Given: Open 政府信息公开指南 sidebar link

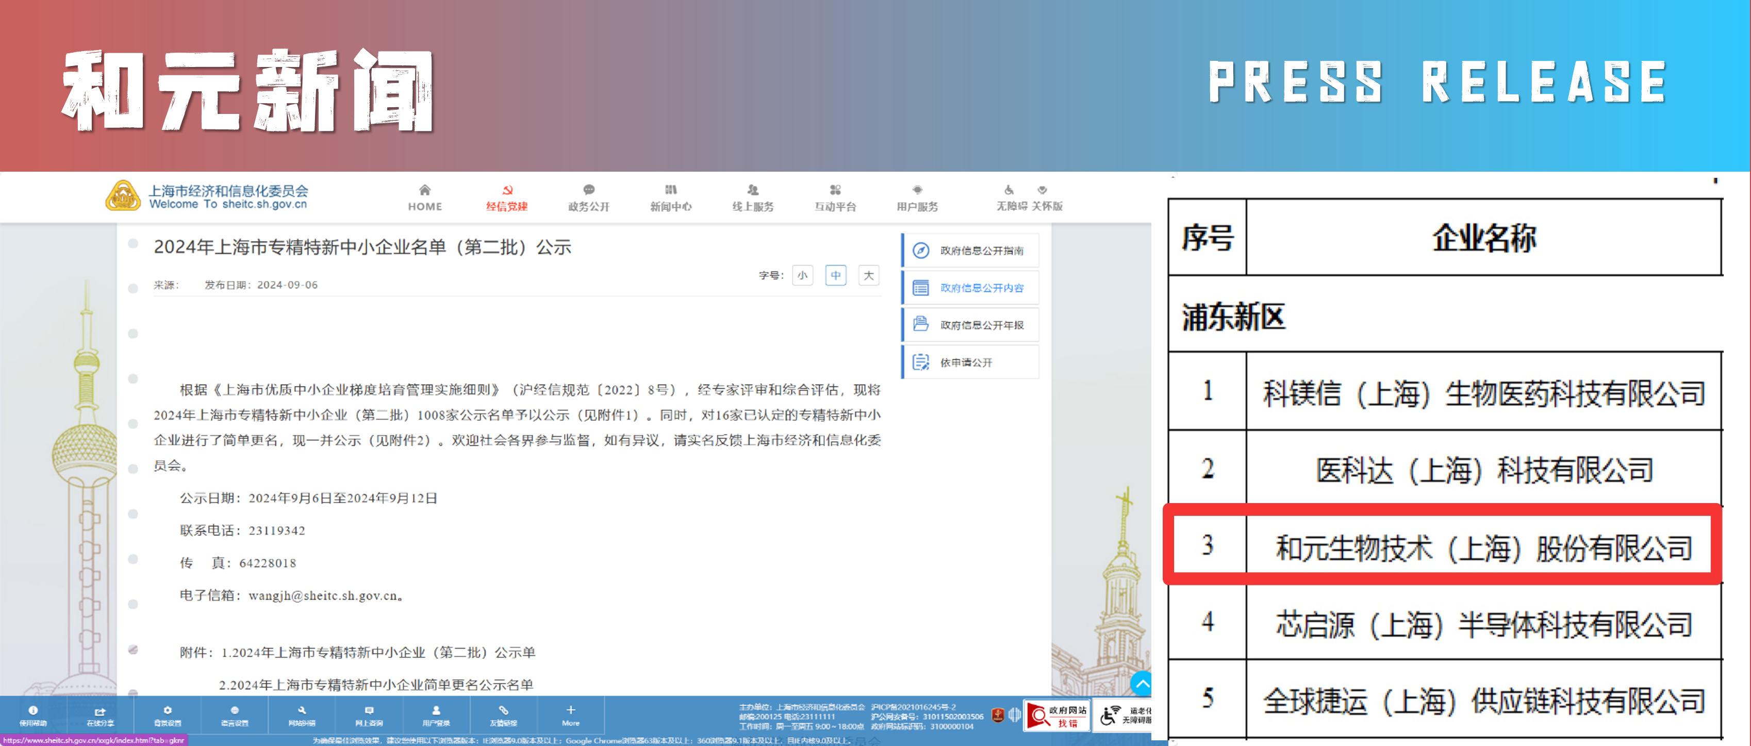Looking at the screenshot, I should click(981, 251).
